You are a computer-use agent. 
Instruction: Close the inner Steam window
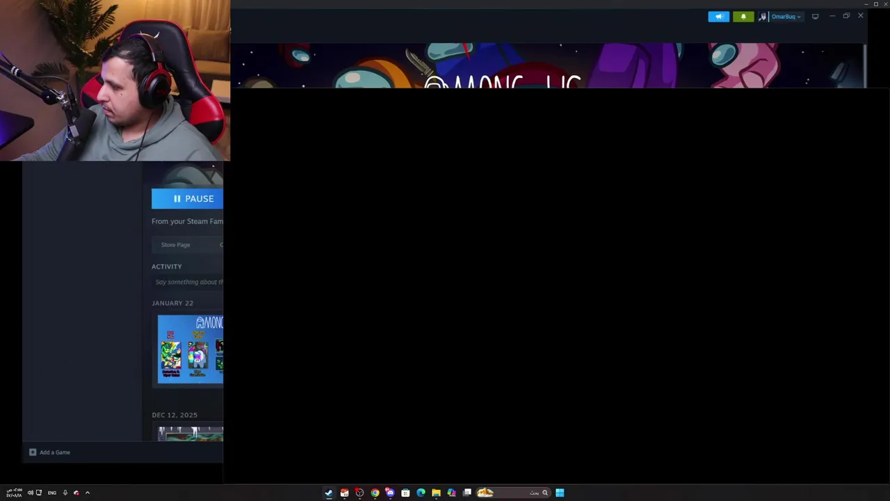pos(861,16)
